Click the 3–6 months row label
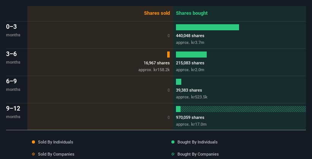 (x=13, y=58)
